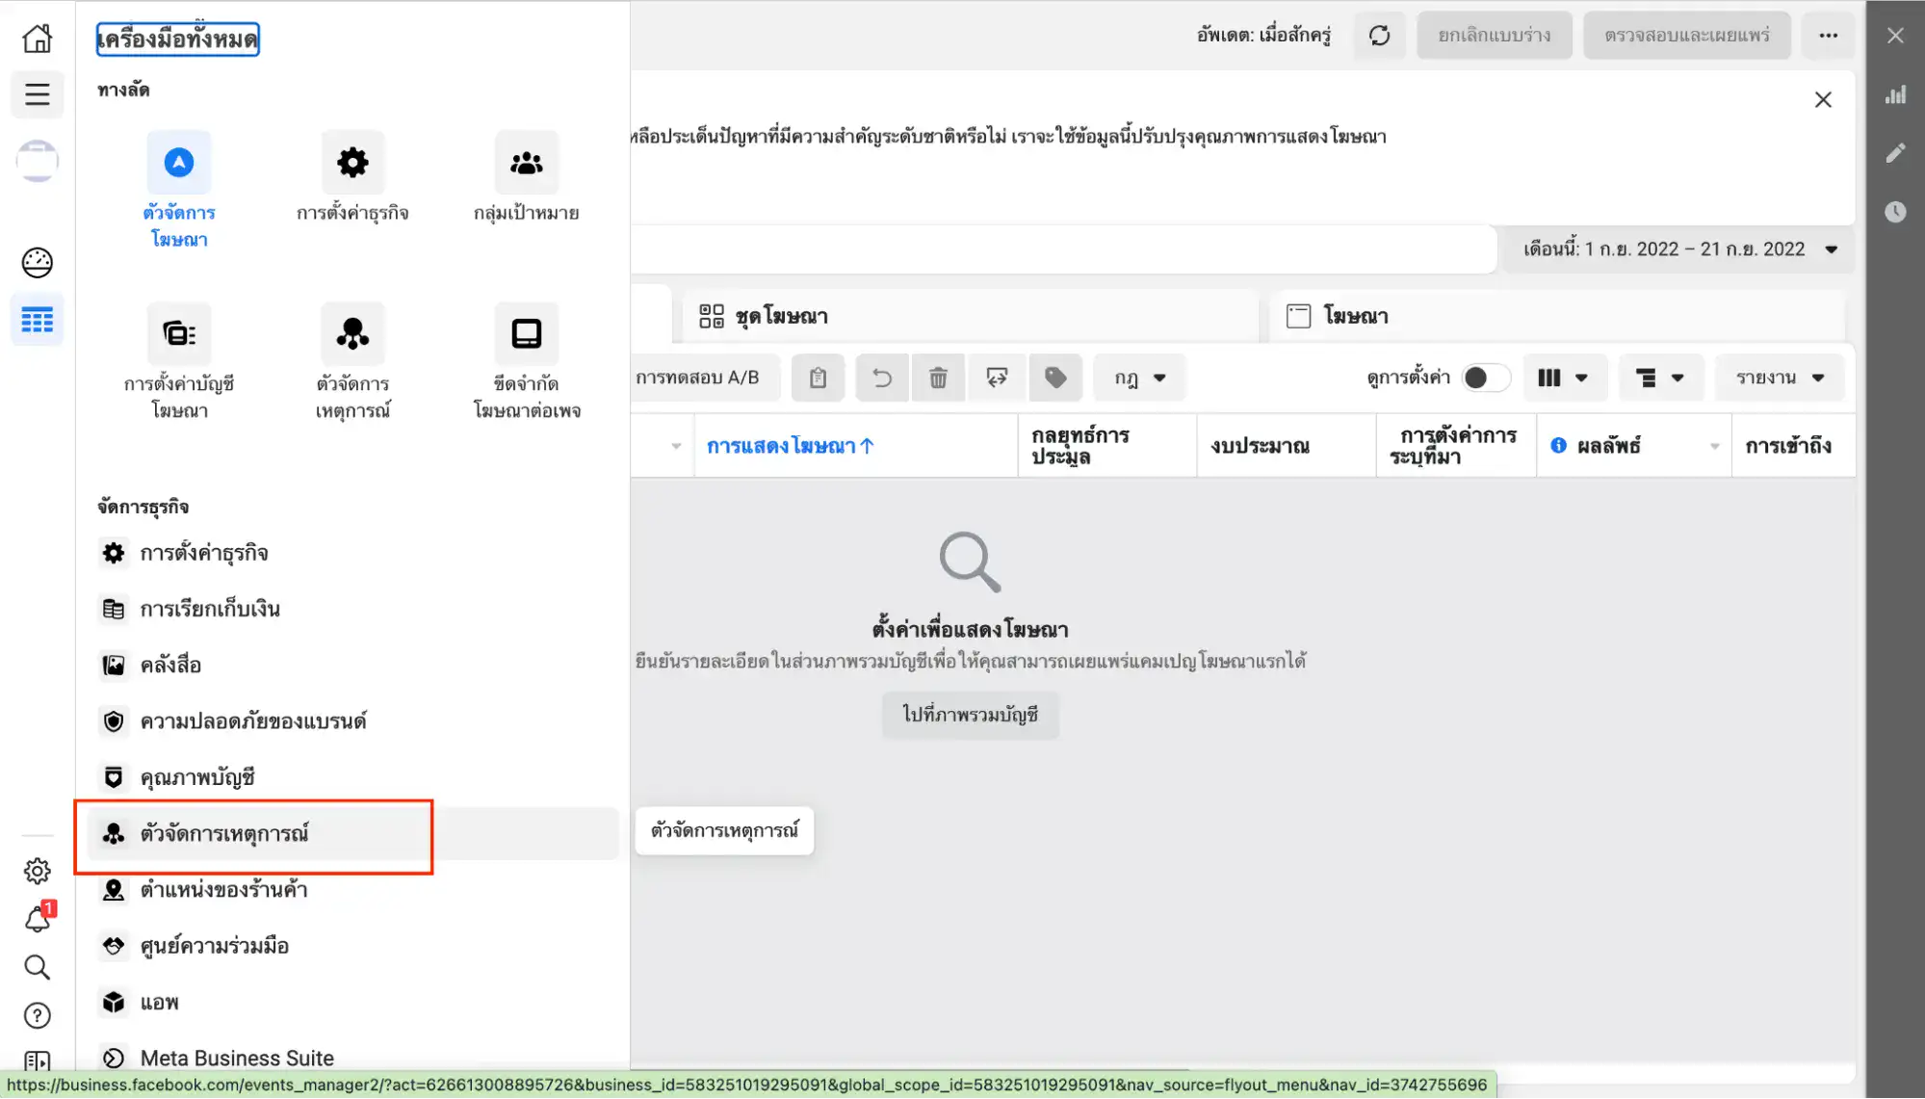Image resolution: width=1925 pixels, height=1099 pixels.
Task: Click the tag label icon in toolbar
Action: (1055, 378)
